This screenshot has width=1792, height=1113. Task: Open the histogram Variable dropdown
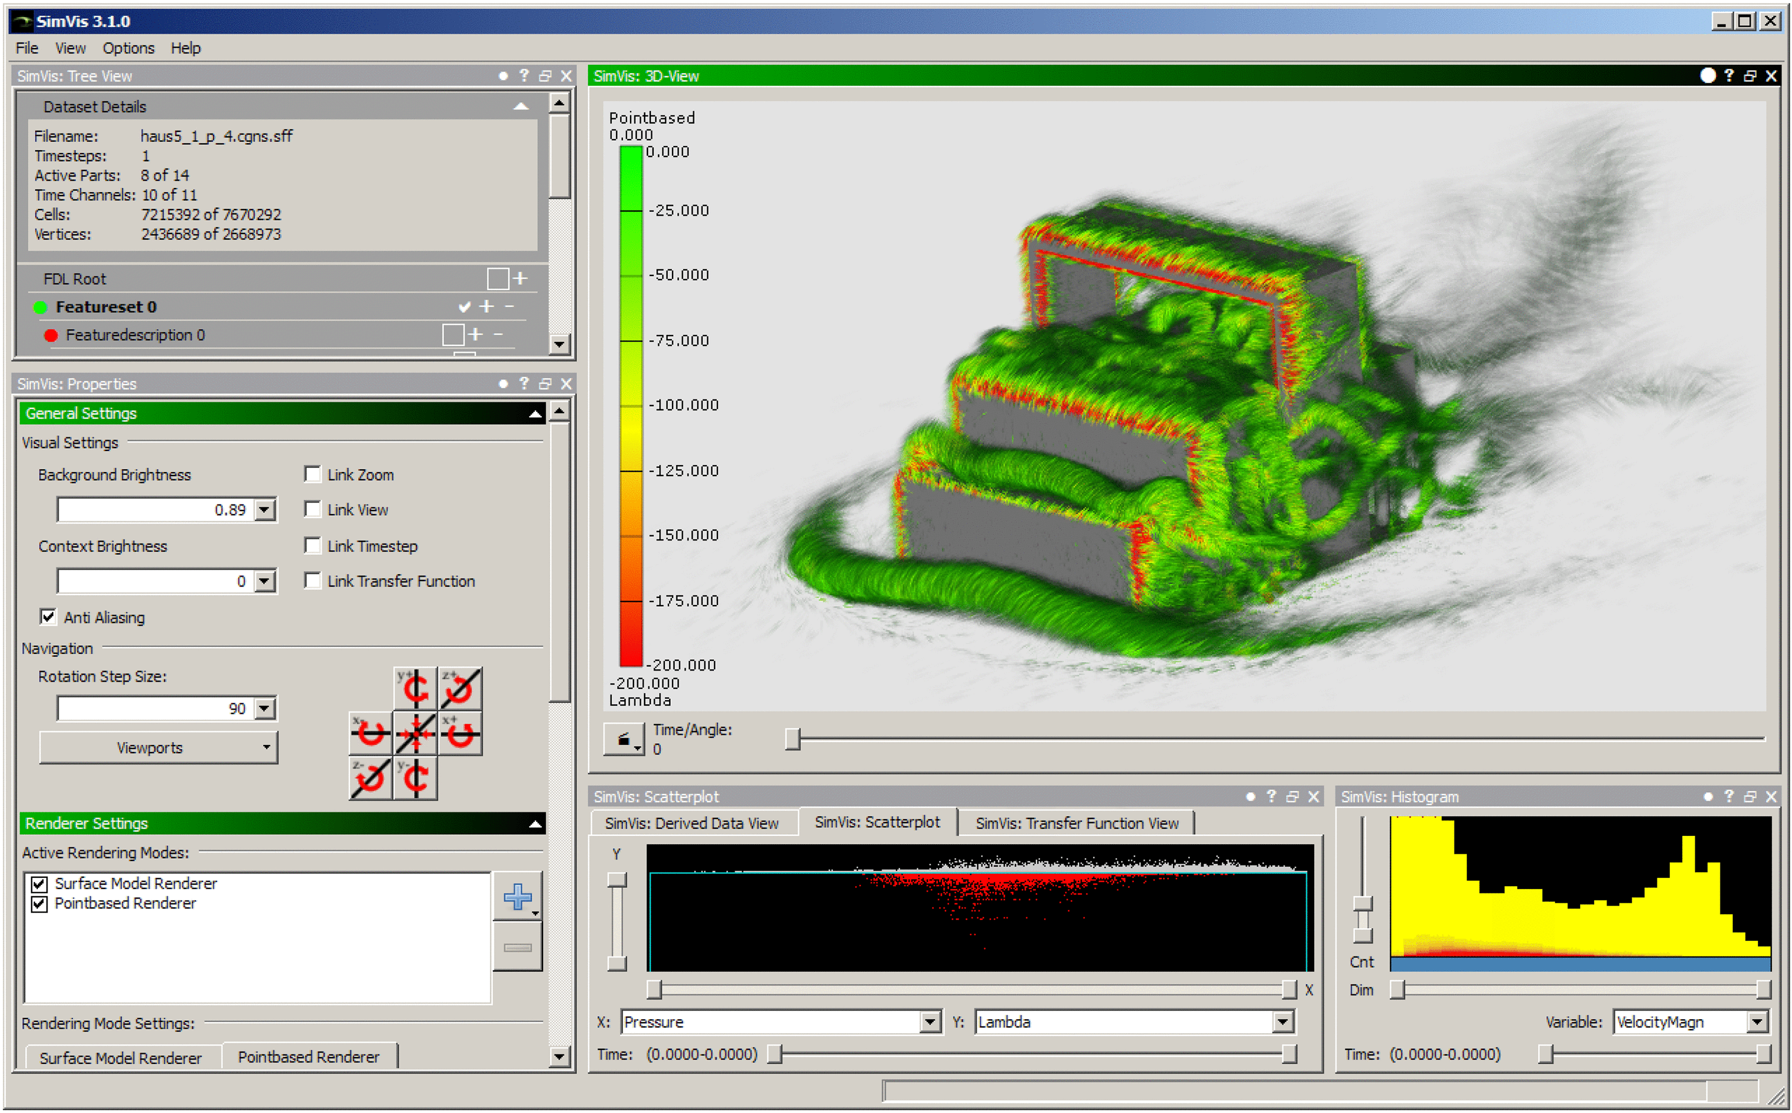(1757, 1022)
